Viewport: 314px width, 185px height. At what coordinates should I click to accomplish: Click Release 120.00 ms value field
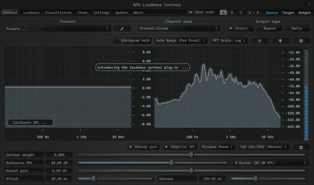pos(212,178)
